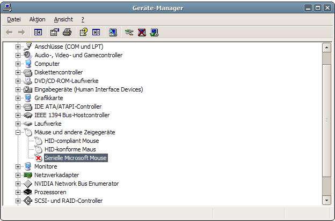The height and width of the screenshot is (221, 335).
Task: Click the disabled Serielle Microsoft Mouse icon
Action: [38, 158]
